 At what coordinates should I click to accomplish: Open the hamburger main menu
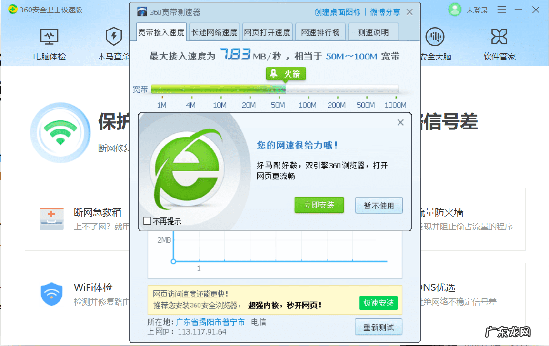501,10
